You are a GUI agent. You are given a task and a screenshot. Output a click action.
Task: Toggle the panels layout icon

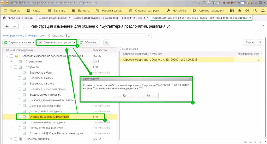pos(243,3)
